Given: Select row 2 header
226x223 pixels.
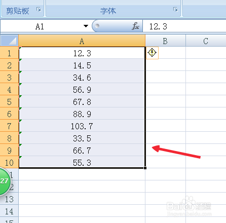Looking at the screenshot, I should click(x=9, y=65).
